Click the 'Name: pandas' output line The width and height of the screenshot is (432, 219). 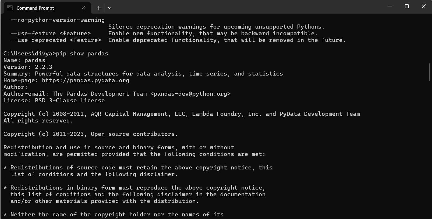[24, 60]
